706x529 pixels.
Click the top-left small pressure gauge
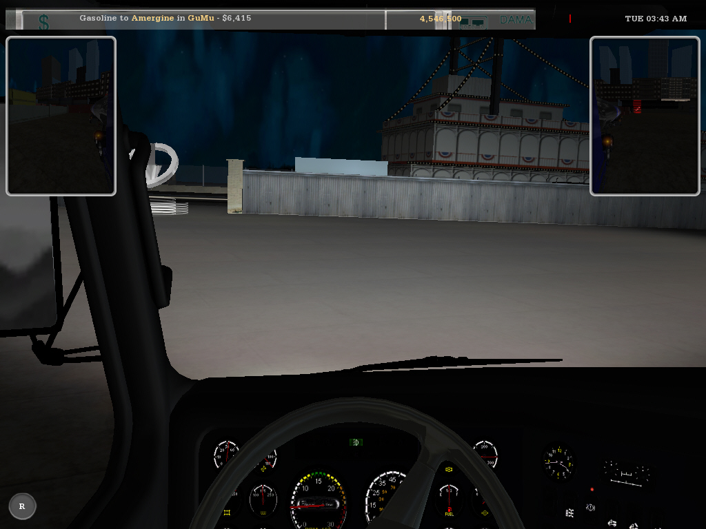(225, 455)
